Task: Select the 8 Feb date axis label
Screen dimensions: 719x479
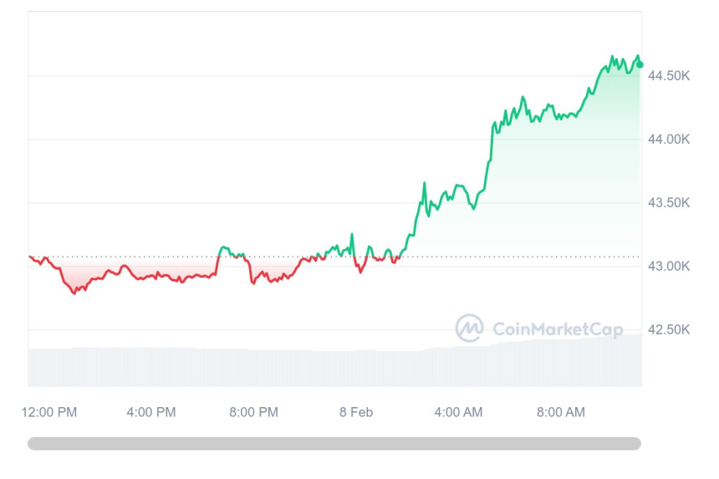Action: [356, 412]
